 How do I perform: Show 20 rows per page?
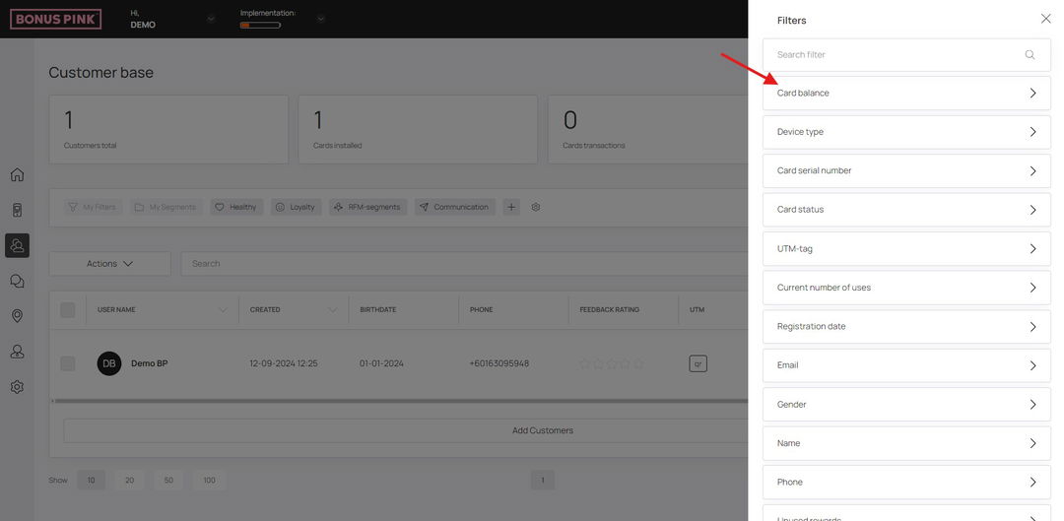(x=130, y=481)
